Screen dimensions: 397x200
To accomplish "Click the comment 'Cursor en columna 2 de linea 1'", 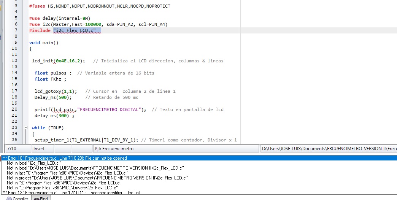I will click(x=130, y=91).
